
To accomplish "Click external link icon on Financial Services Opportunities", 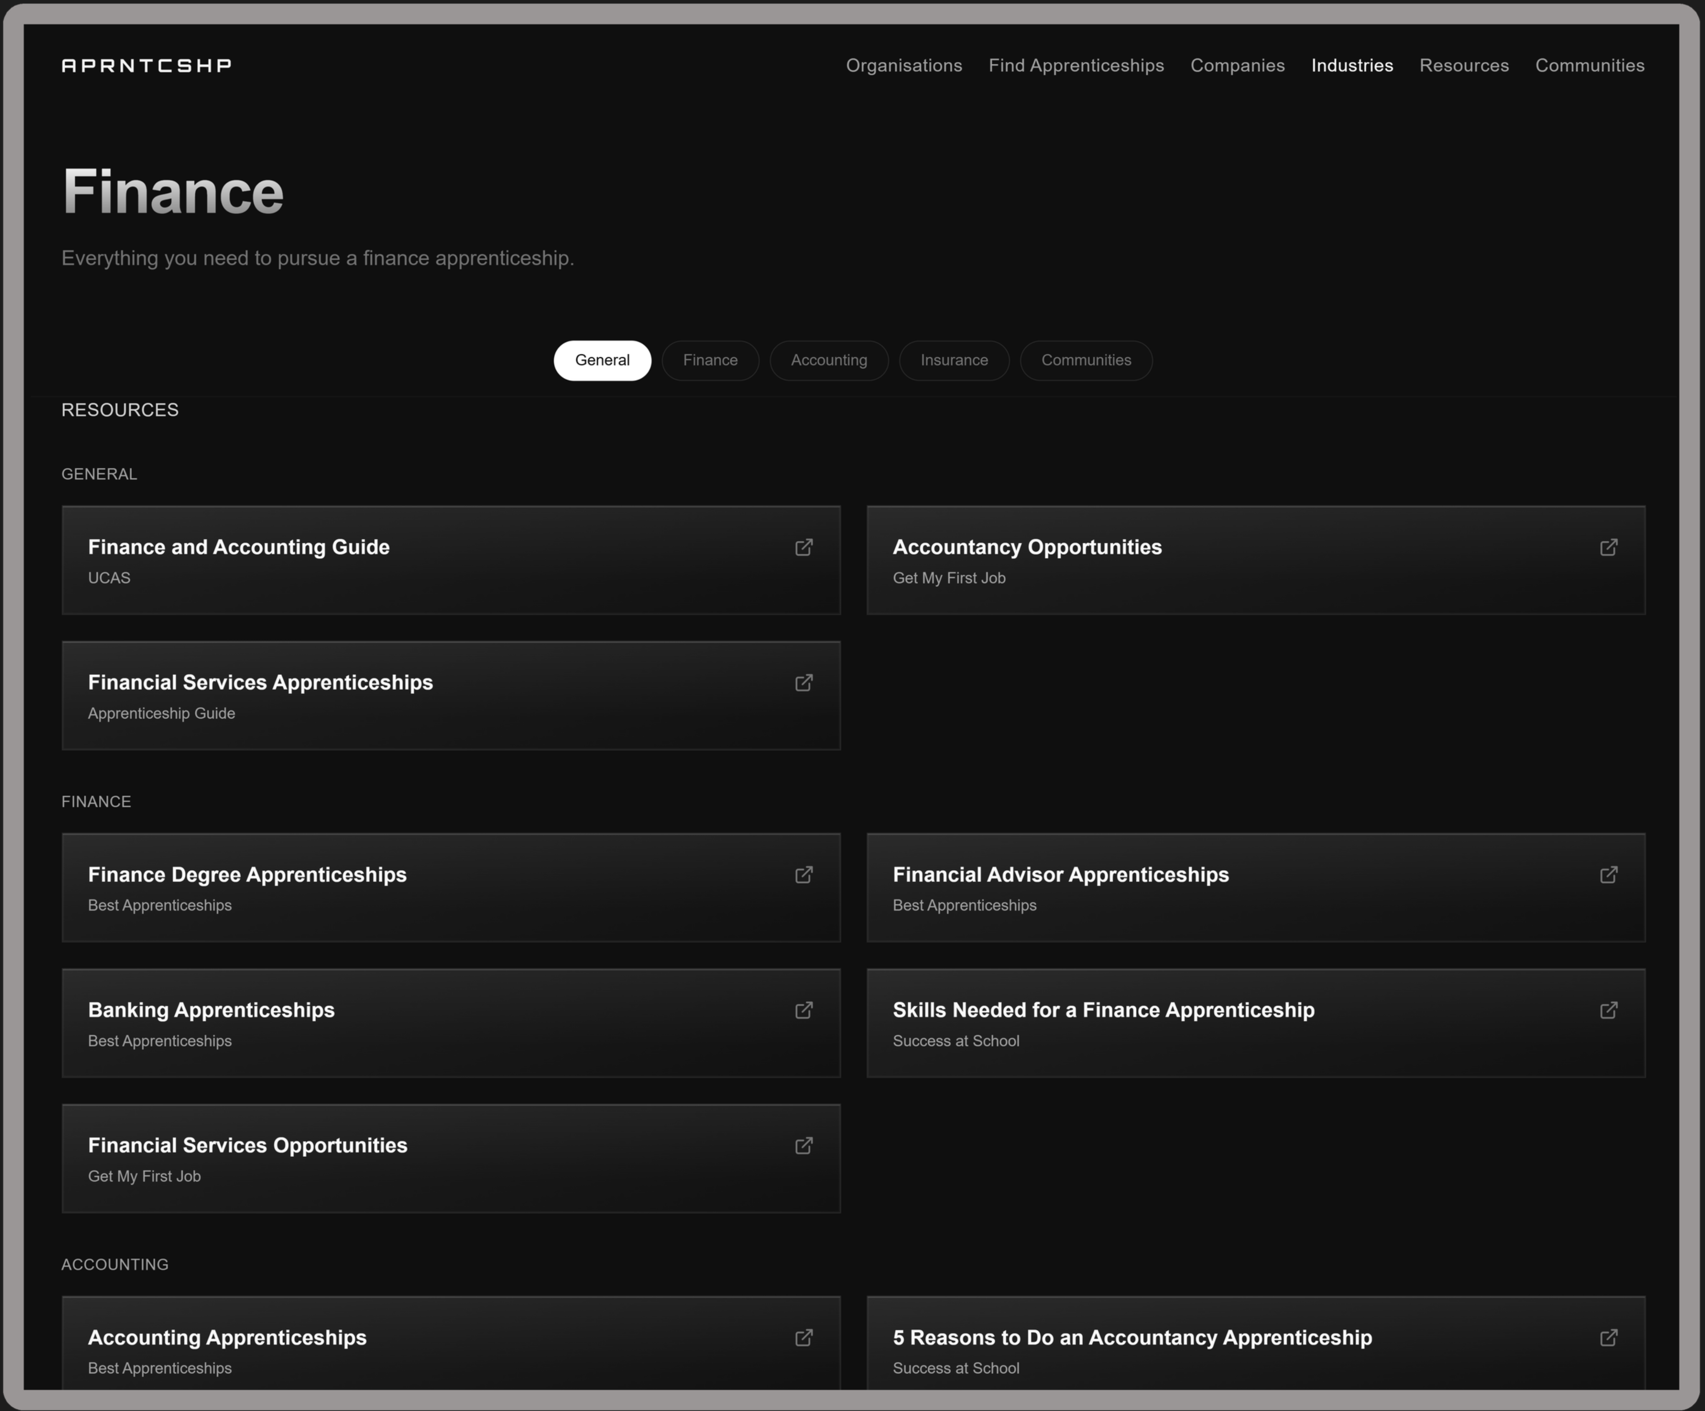I will point(804,1146).
